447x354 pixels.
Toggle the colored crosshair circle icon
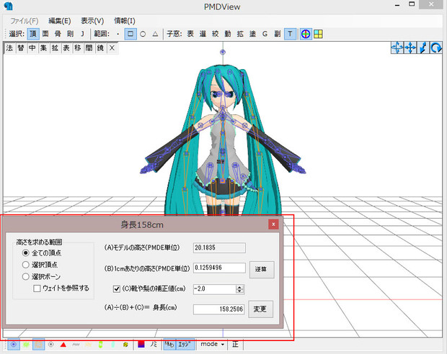coord(306,34)
